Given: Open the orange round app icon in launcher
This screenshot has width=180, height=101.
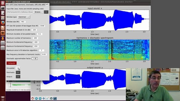Looking at the screenshot, I should click(x=3, y=38).
